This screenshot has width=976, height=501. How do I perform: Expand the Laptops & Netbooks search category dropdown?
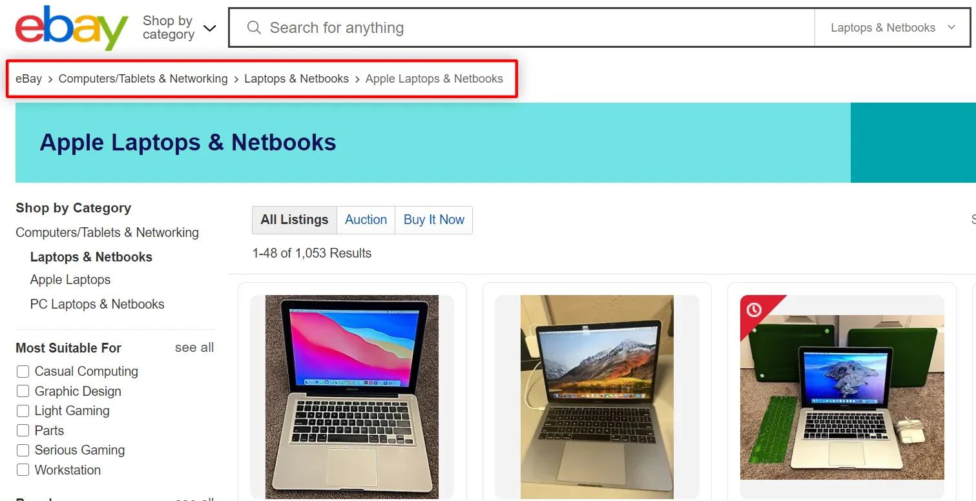(892, 28)
